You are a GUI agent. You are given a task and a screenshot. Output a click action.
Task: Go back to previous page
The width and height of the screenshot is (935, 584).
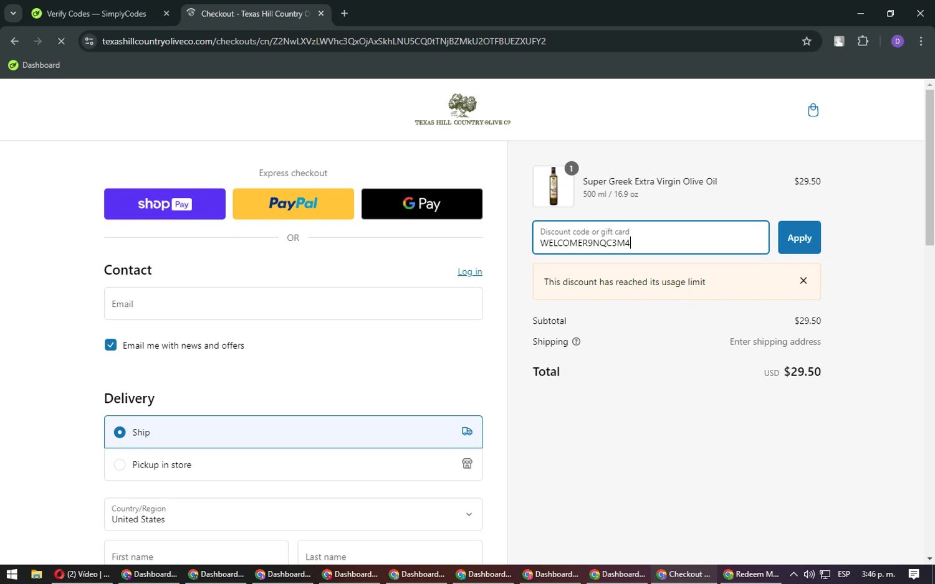point(15,41)
